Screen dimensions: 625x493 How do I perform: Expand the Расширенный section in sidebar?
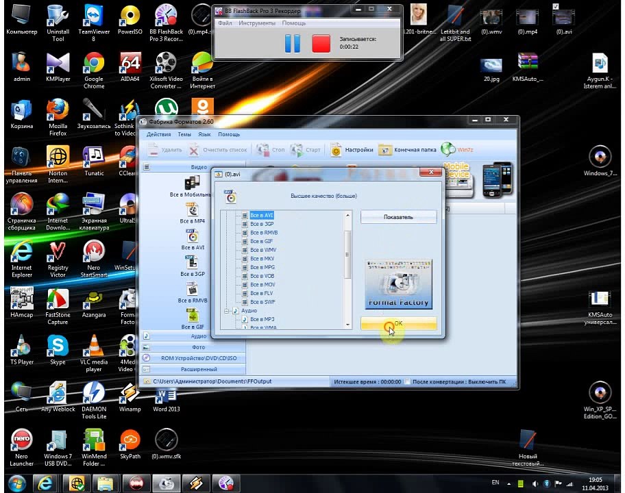[193, 369]
